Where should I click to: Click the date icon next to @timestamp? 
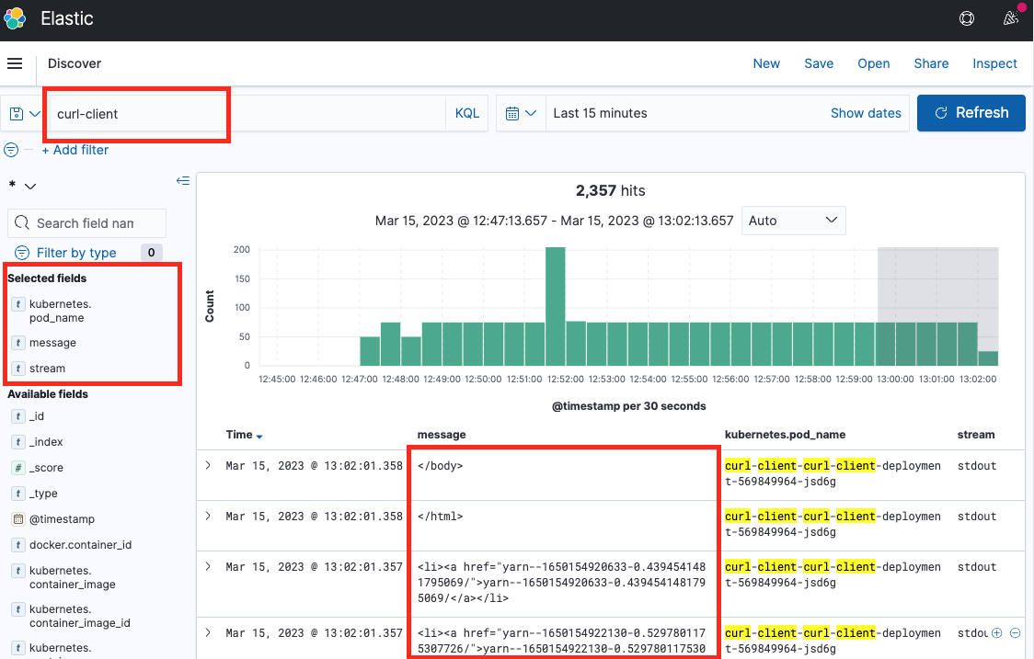click(17, 519)
